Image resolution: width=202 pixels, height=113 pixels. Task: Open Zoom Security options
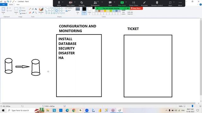81,3
